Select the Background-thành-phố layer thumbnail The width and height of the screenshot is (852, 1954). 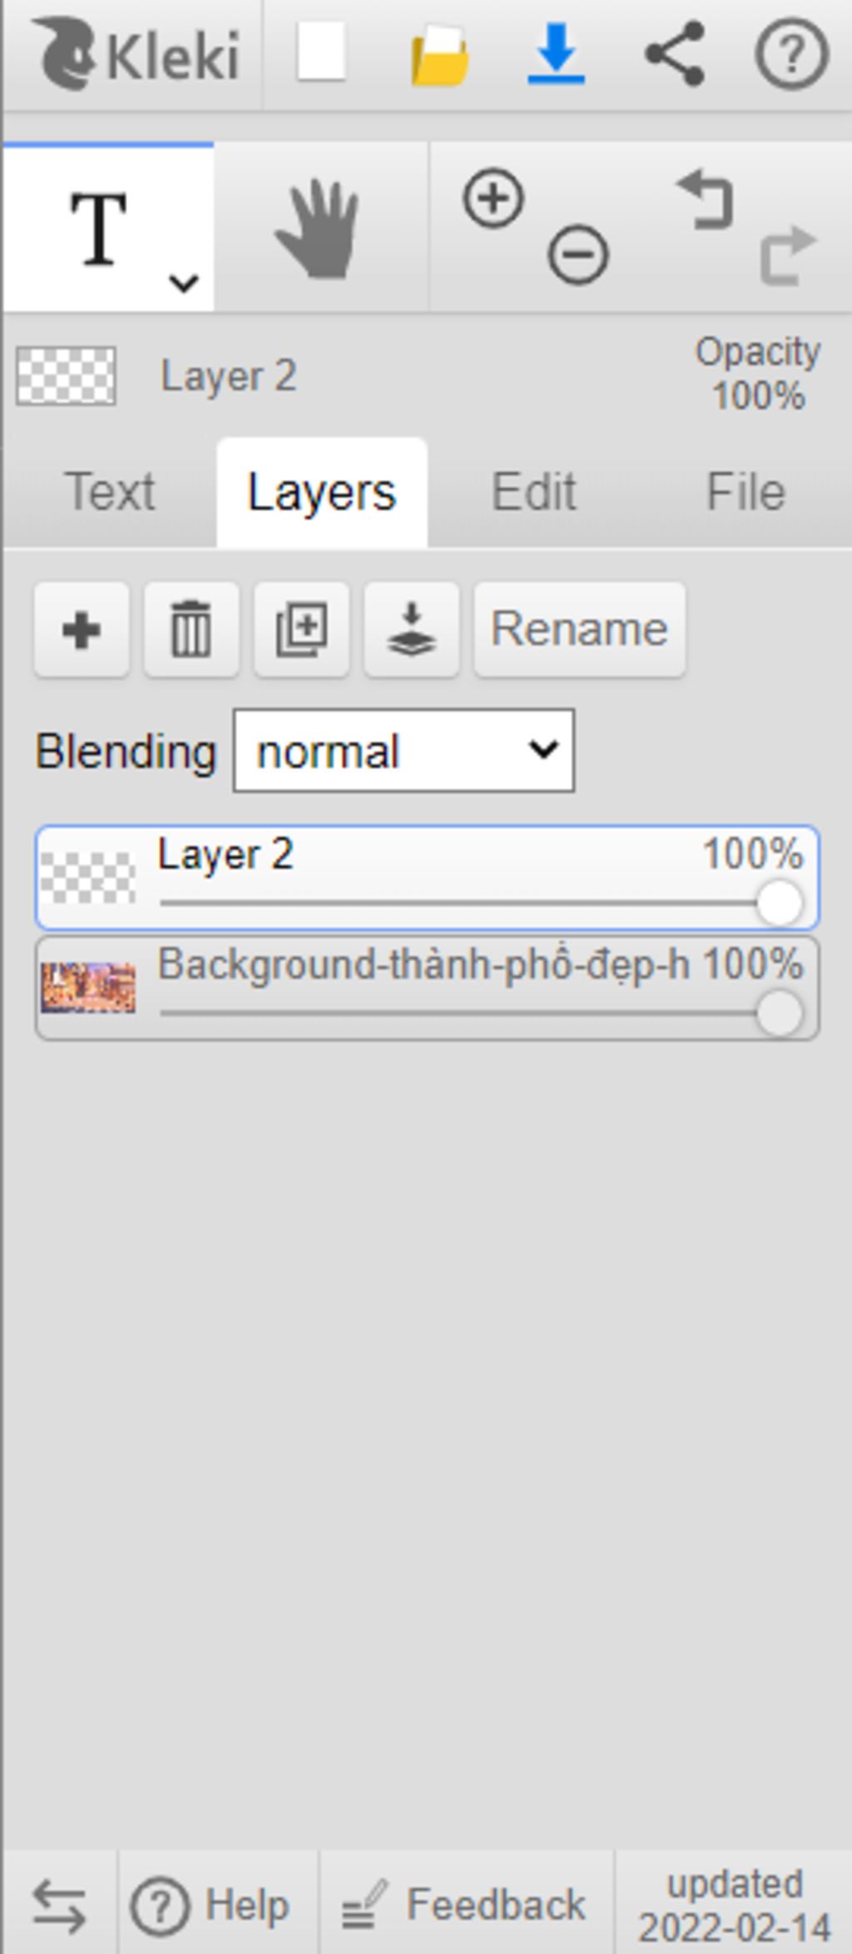click(88, 988)
